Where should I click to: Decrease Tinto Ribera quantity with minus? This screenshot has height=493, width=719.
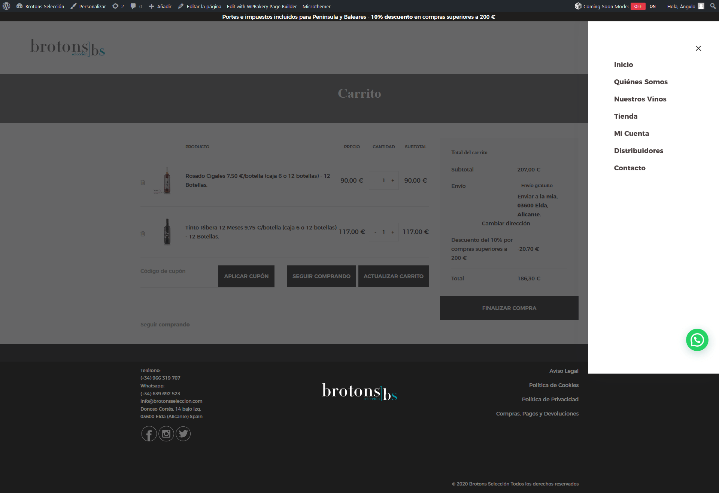(x=375, y=232)
